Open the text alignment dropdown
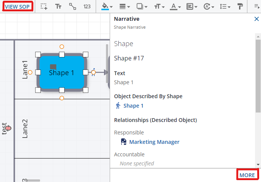Image resolution: width=261 pixels, height=182 pixels. (192, 6)
